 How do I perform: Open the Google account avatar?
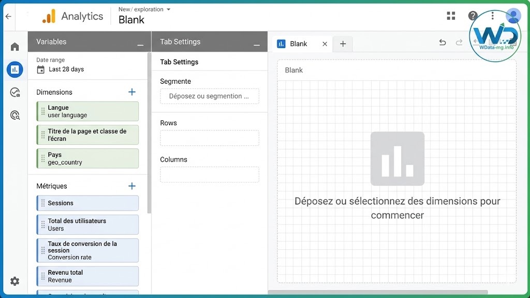tap(512, 16)
